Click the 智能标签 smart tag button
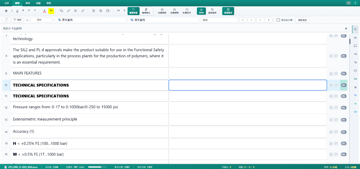This screenshot has height=169, width=360. point(133,11)
